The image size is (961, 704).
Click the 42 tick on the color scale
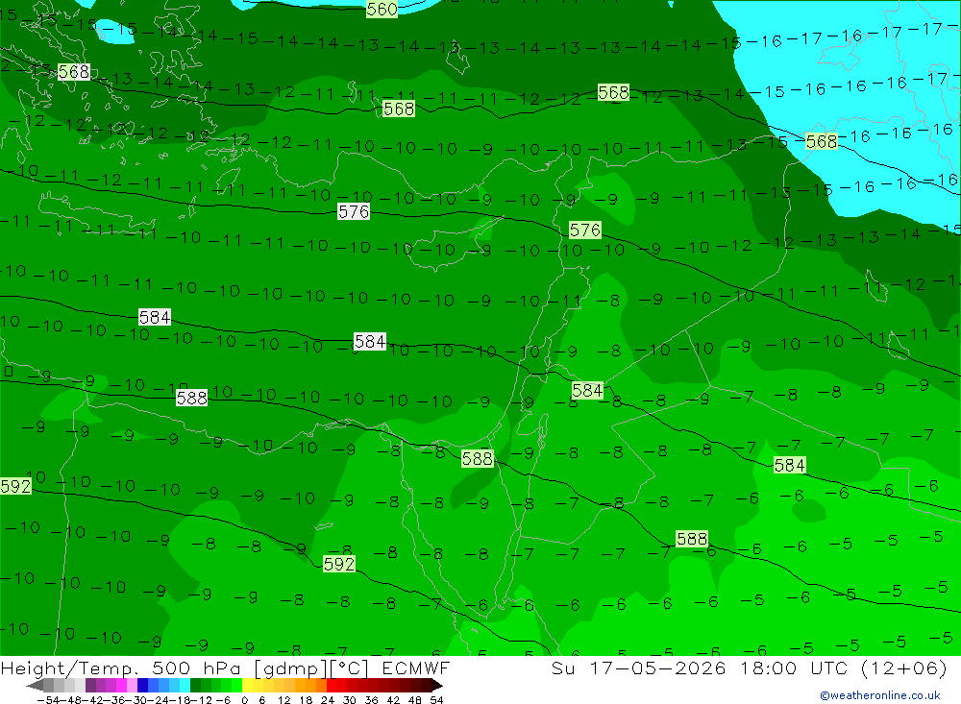coord(393,700)
